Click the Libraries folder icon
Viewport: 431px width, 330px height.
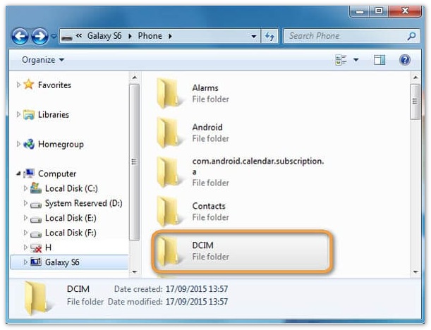coord(29,114)
